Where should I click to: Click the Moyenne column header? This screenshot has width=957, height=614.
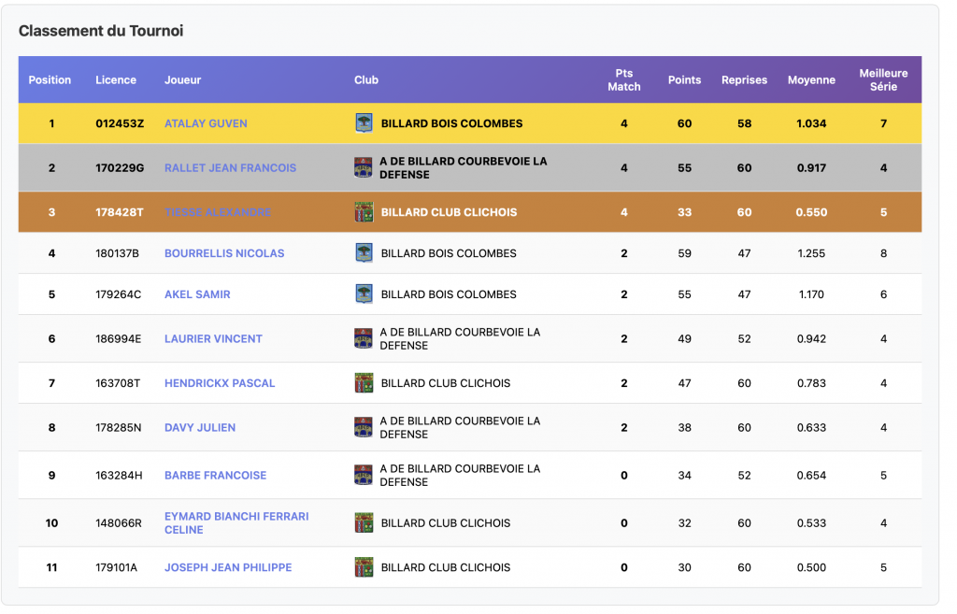point(811,80)
